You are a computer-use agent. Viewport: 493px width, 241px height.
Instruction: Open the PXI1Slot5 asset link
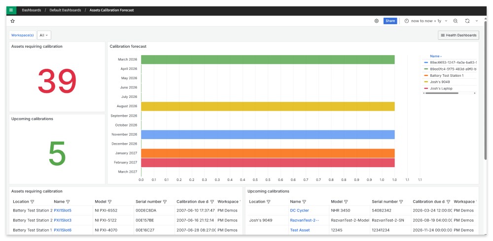(x=63, y=211)
